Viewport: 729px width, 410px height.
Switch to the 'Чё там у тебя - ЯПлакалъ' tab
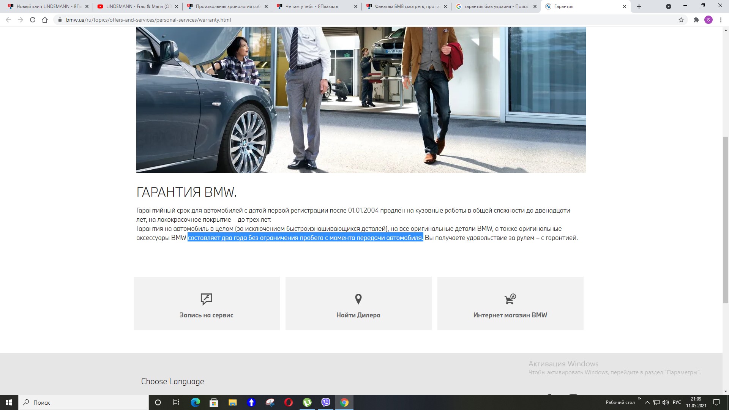[317, 6]
